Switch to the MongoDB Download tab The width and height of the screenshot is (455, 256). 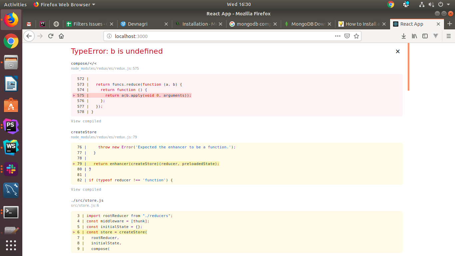308,24
